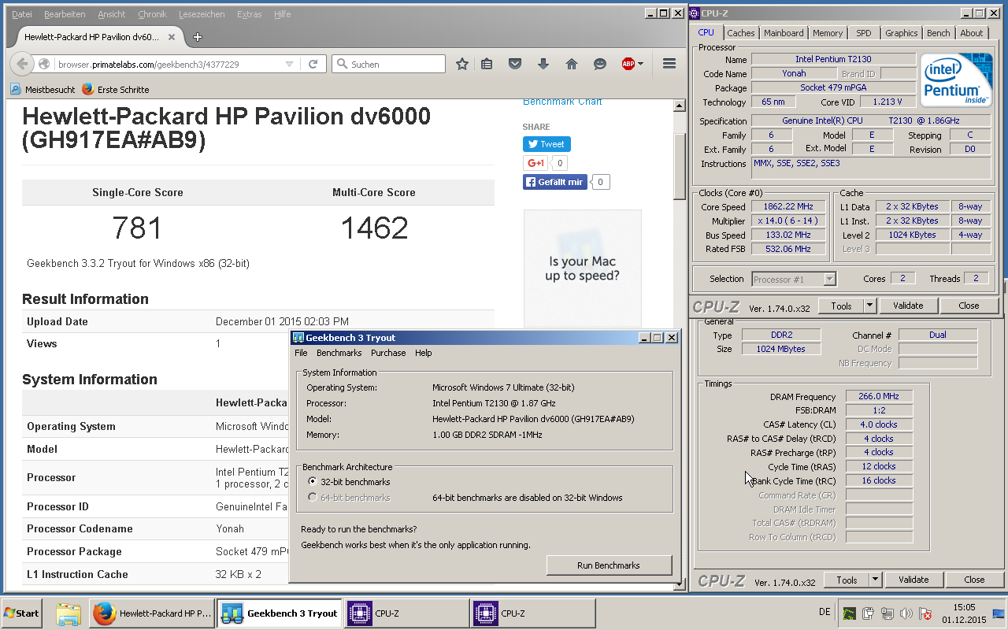Screen dimensions: 1008x630
Task: Open Chronik menu in Firefox
Action: pyautogui.click(x=152, y=14)
